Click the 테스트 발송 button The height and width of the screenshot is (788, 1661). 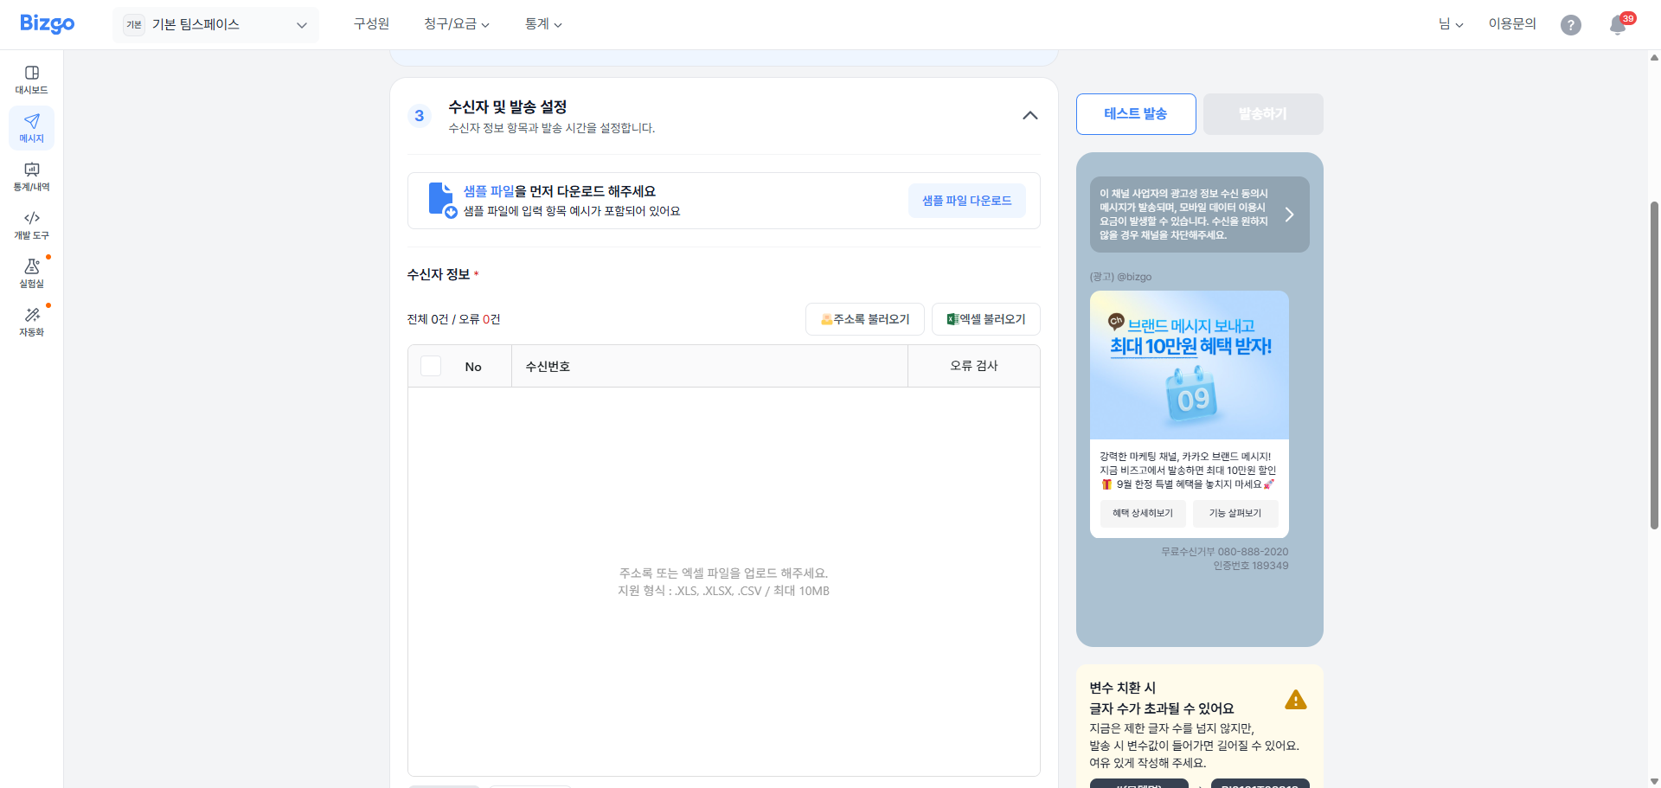point(1136,113)
